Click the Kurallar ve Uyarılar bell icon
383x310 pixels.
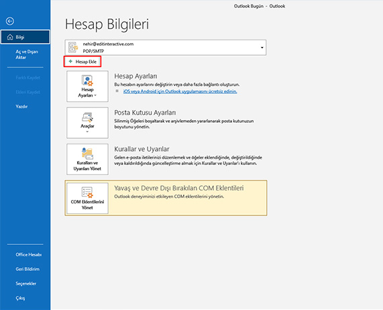(87, 153)
